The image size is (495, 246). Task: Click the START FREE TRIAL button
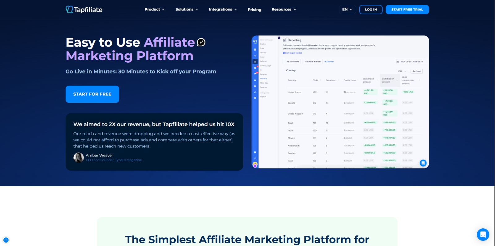(x=407, y=10)
